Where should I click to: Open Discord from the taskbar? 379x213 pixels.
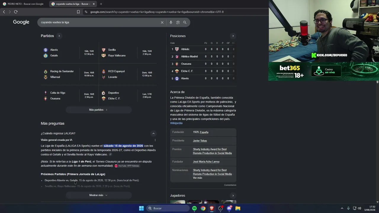tap(229, 208)
